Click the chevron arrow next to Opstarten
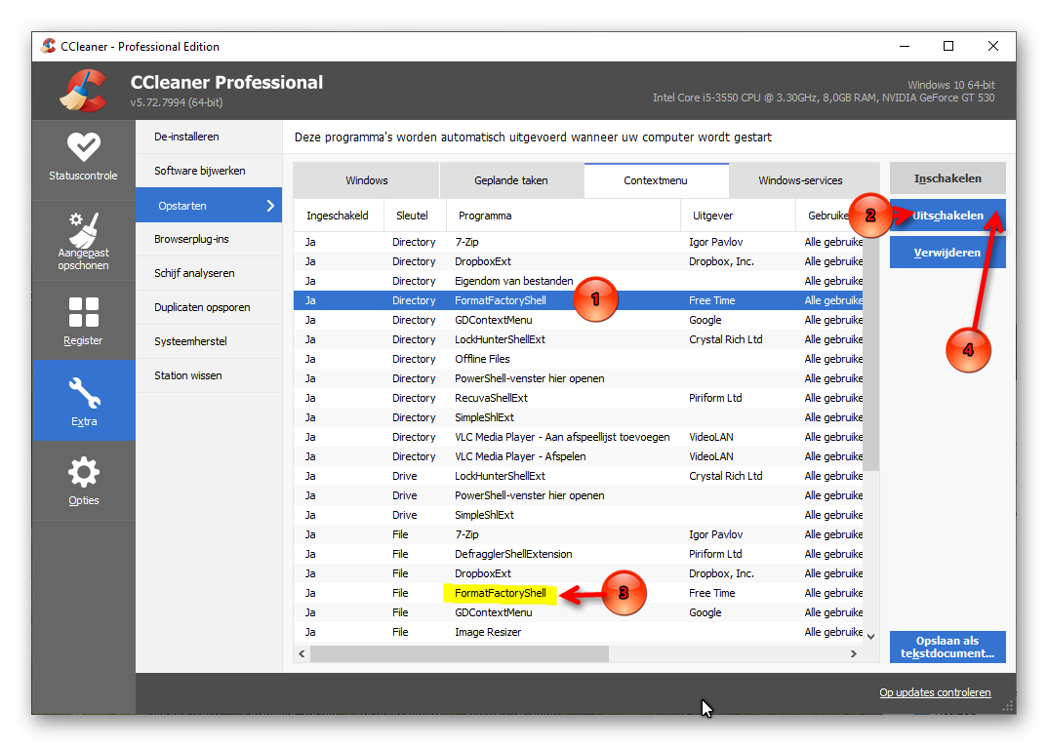 click(270, 206)
